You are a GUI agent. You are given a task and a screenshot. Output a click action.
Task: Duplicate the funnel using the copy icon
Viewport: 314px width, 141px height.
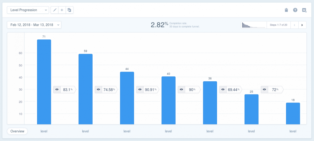pos(69,10)
